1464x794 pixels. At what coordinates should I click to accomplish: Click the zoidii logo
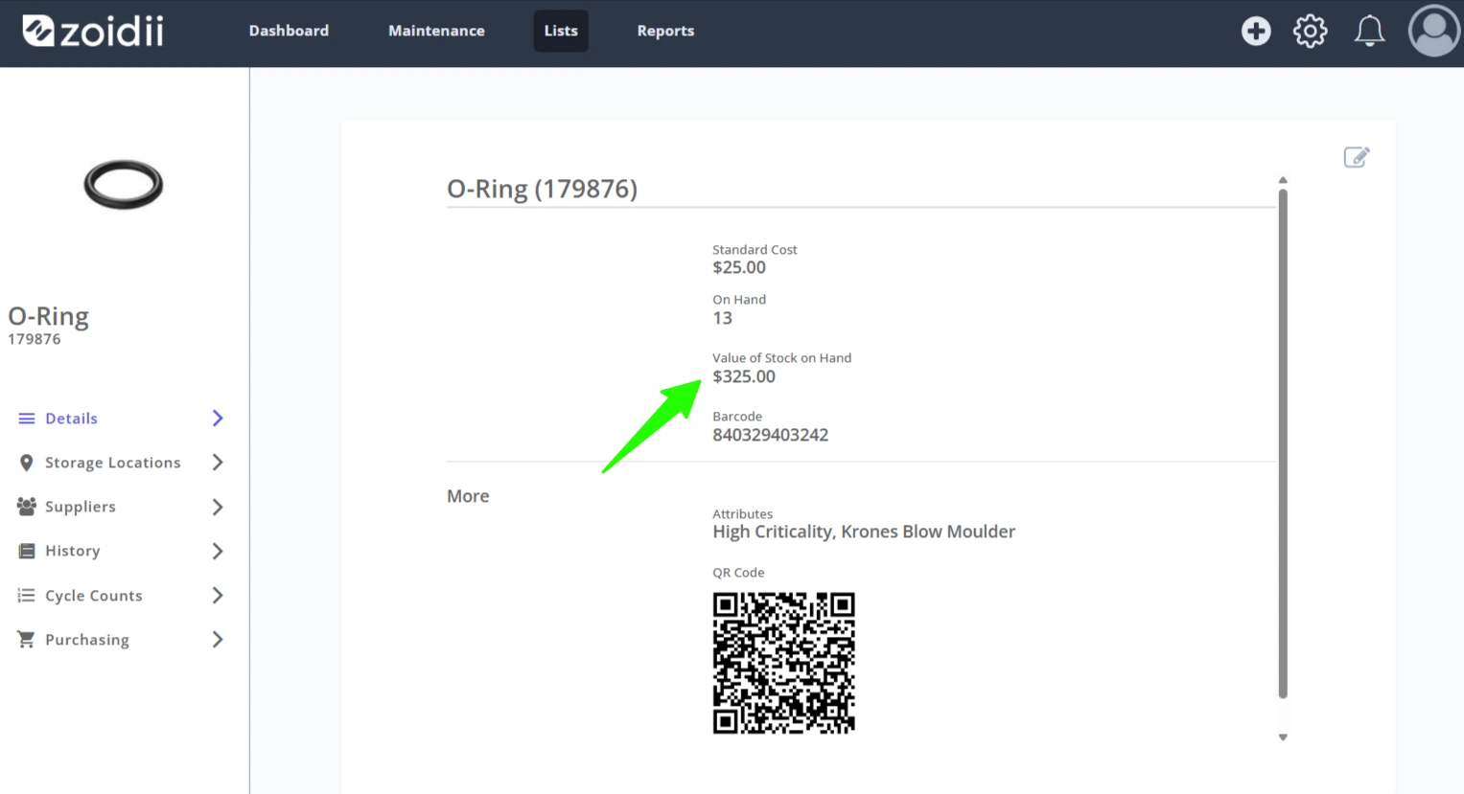click(93, 31)
